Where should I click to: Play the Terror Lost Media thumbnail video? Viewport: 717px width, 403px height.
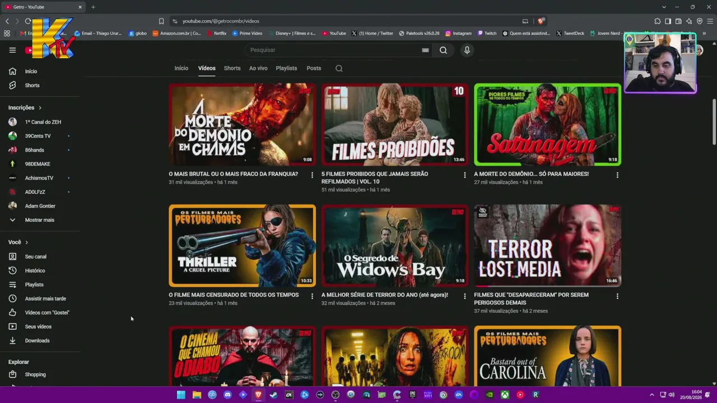pos(547,245)
